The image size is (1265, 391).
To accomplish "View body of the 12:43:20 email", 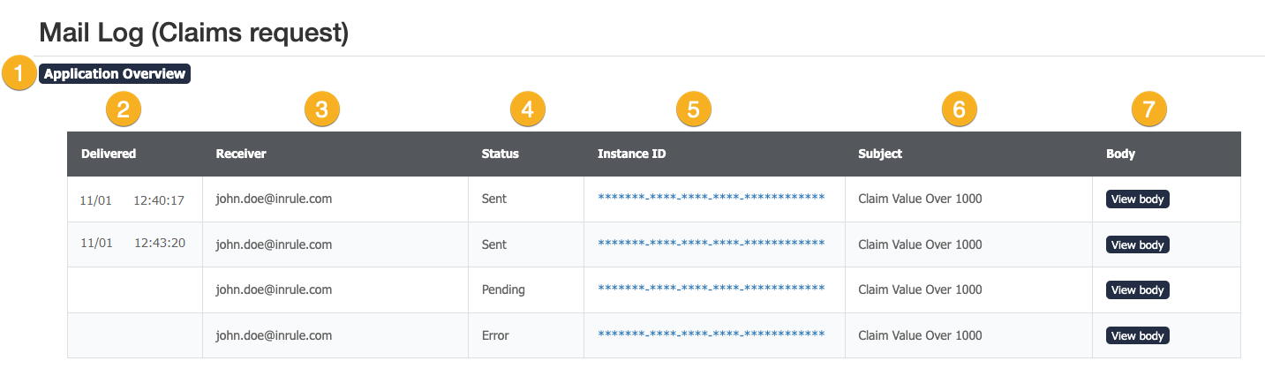I will (1137, 244).
